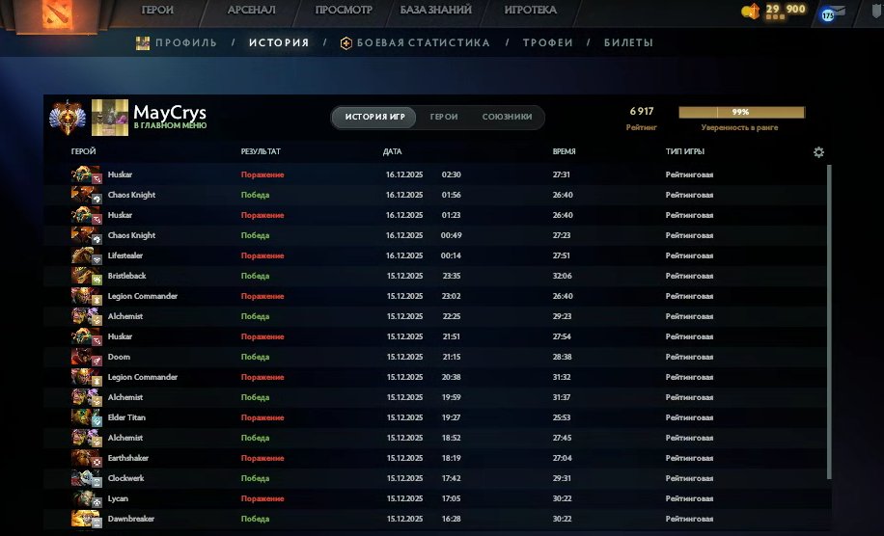Open the ИГРОТЕКА top menu
Viewport: 884px width, 536px height.
click(x=530, y=10)
